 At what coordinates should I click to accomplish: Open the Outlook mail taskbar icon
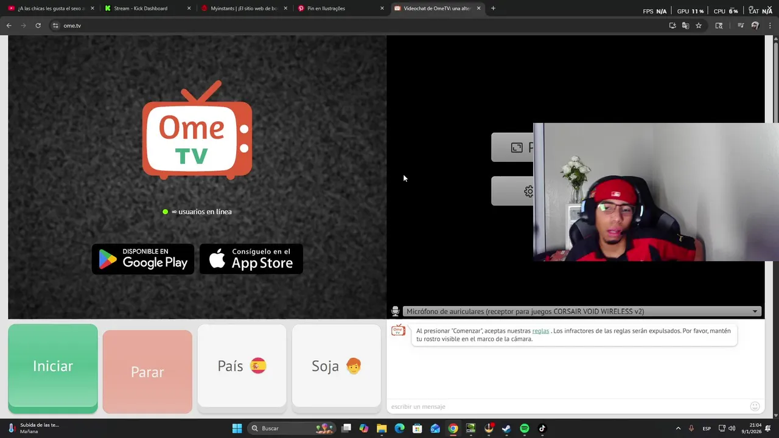tap(435, 428)
